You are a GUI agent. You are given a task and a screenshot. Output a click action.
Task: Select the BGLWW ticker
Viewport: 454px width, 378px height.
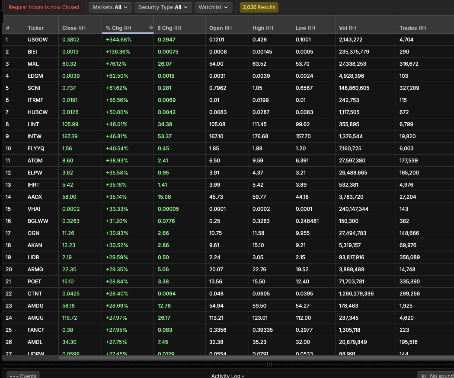pos(38,221)
